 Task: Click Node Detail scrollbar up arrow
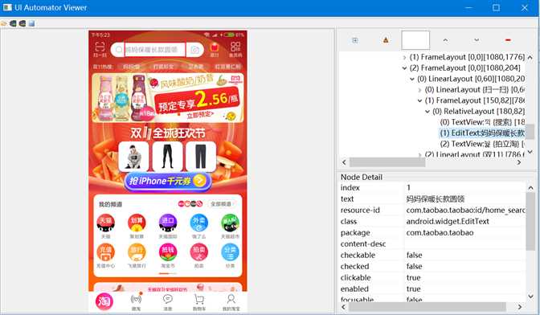pos(530,188)
